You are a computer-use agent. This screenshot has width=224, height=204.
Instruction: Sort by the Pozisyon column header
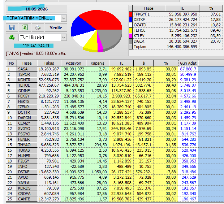click(73, 63)
